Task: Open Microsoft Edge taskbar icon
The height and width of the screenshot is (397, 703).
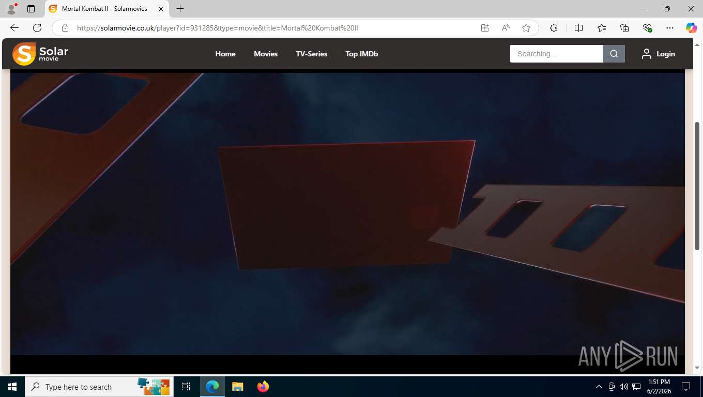Action: pyautogui.click(x=212, y=387)
